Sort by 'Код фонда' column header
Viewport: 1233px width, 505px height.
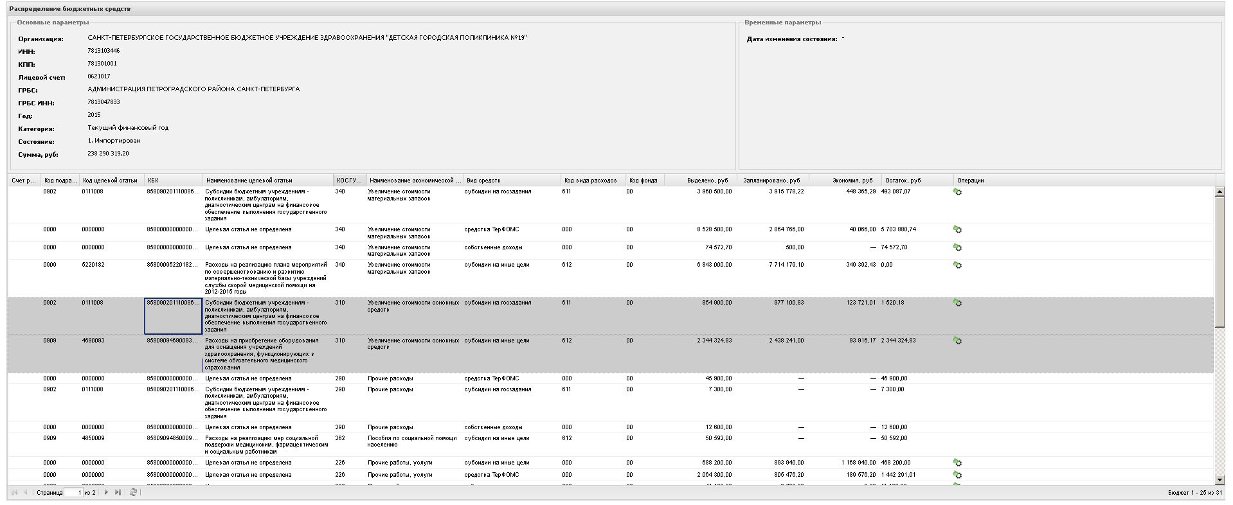coord(645,181)
